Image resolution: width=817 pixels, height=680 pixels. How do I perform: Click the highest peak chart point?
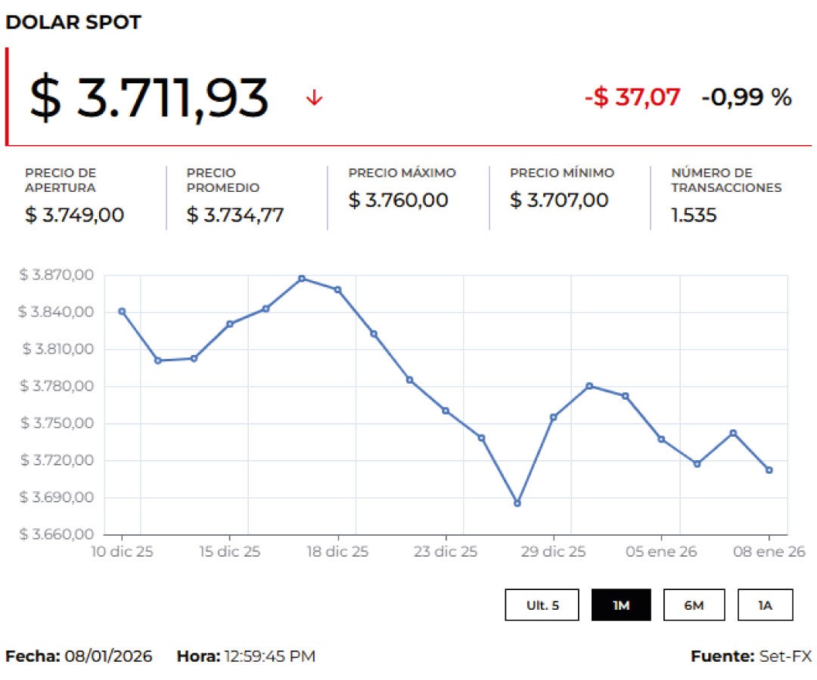pyautogui.click(x=302, y=278)
